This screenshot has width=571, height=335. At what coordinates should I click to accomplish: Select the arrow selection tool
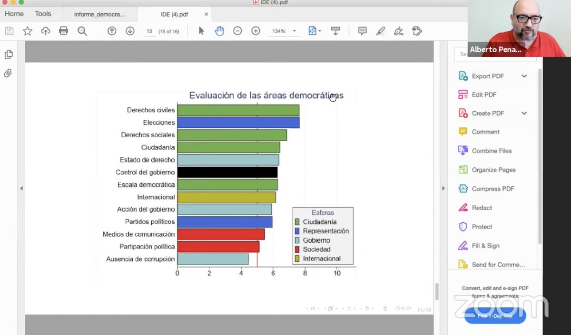[201, 31]
